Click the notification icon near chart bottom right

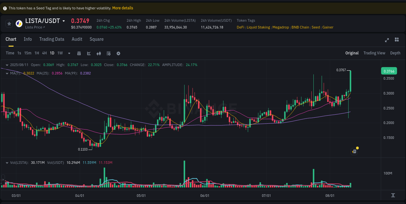[354, 151]
